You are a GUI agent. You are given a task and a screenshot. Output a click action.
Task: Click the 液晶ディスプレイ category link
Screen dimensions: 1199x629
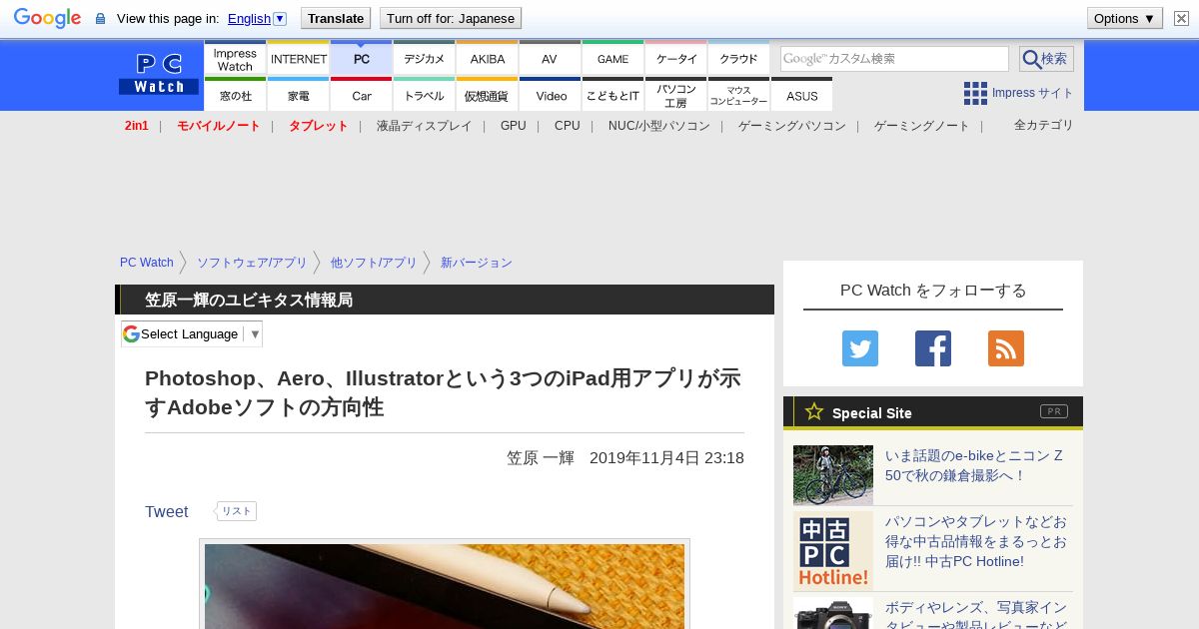point(425,126)
